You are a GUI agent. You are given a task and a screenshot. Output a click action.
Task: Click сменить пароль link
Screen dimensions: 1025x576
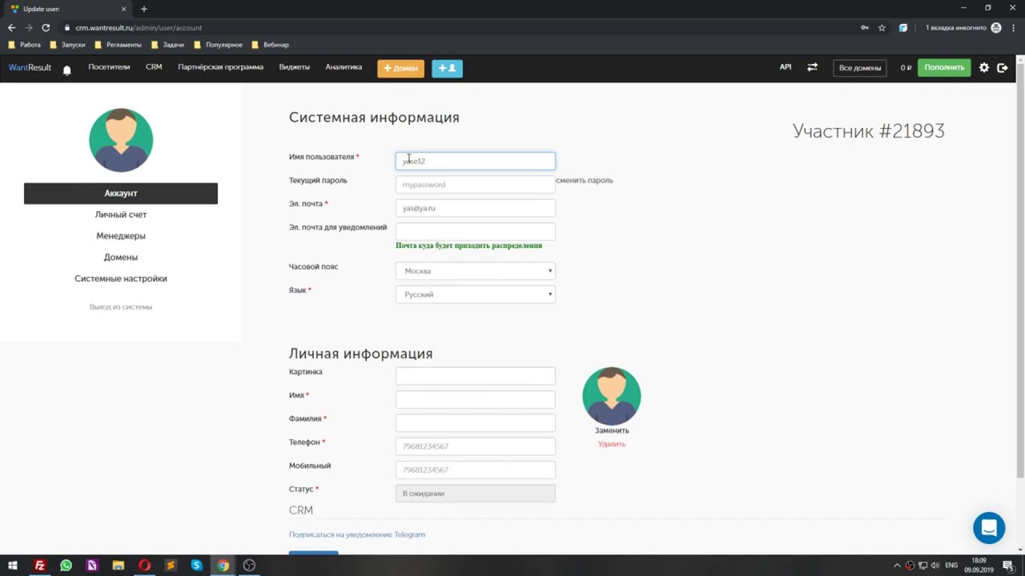point(585,181)
